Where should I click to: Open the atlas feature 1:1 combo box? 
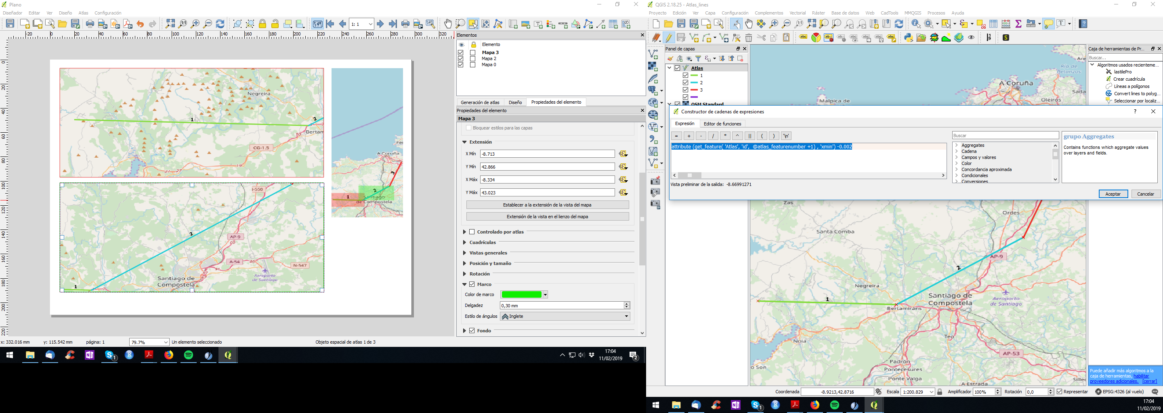[x=362, y=24]
